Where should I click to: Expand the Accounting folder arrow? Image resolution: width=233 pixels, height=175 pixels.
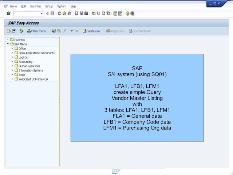pos(12,61)
